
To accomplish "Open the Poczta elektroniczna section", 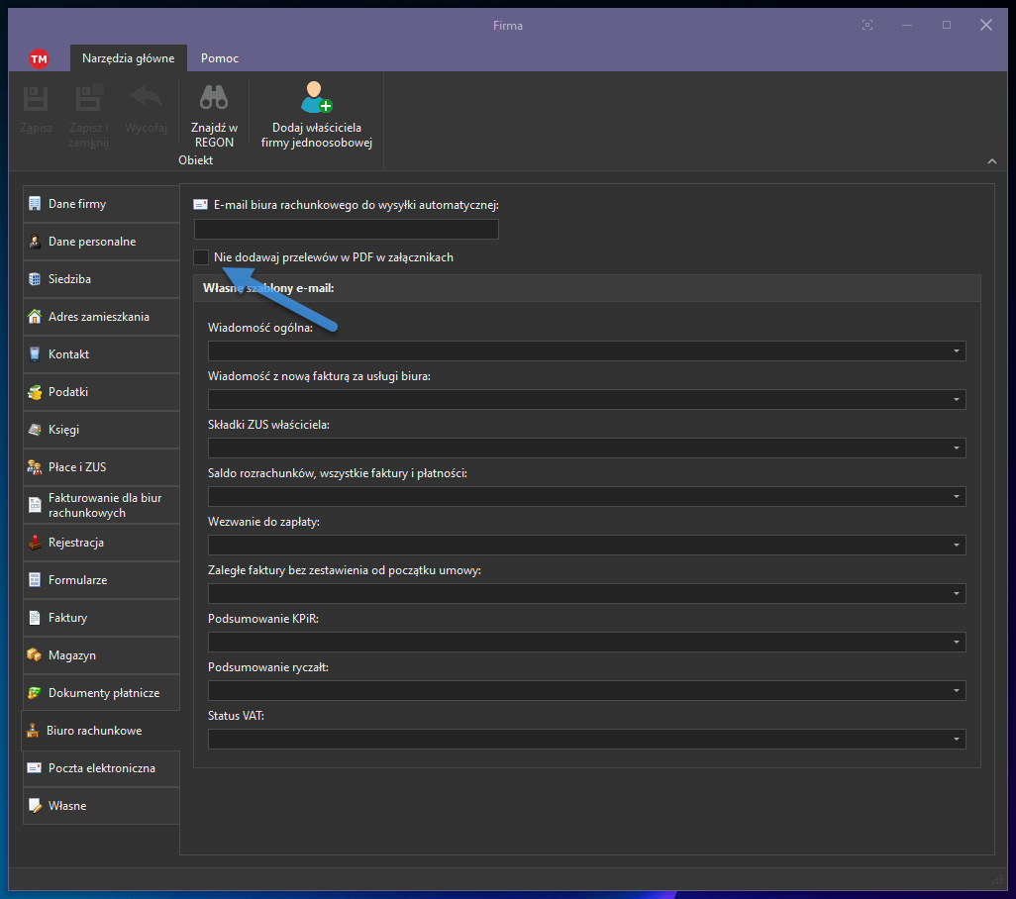I will coord(101,768).
